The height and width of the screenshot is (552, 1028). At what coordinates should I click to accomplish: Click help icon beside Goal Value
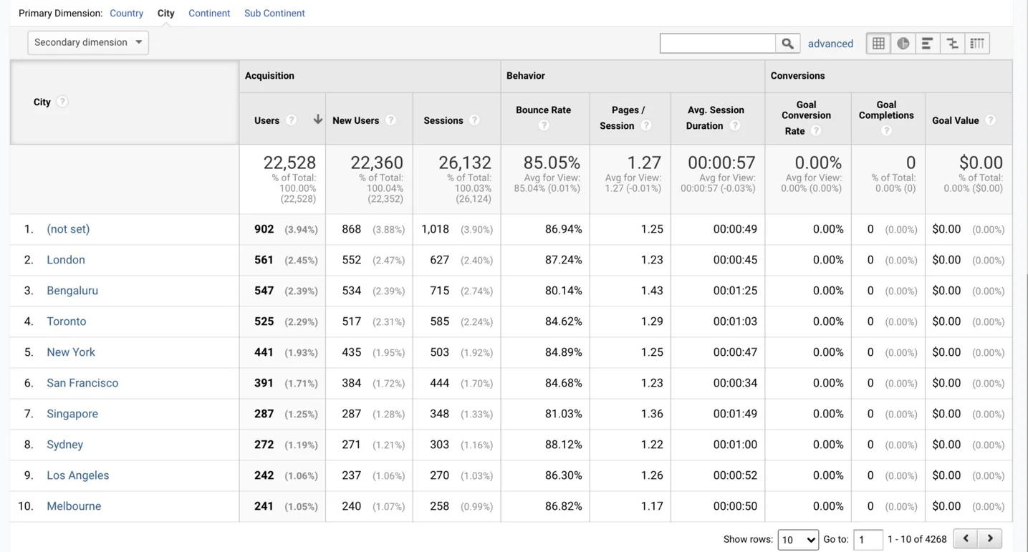[990, 120]
